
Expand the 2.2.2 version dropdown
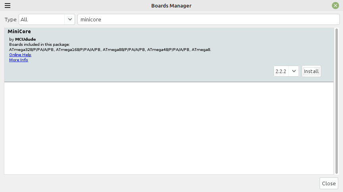[x=286, y=71]
